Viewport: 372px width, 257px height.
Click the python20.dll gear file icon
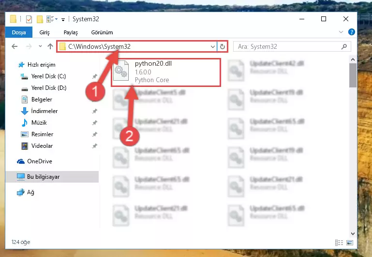[121, 71]
